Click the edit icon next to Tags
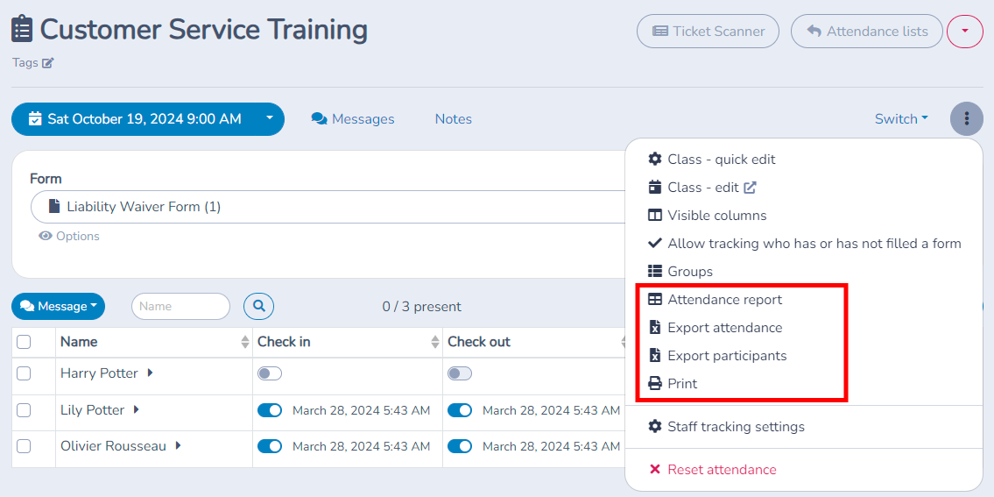 coord(48,63)
